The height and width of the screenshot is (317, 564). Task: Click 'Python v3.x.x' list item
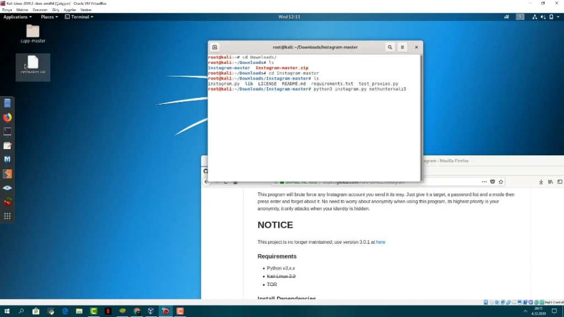tap(281, 268)
